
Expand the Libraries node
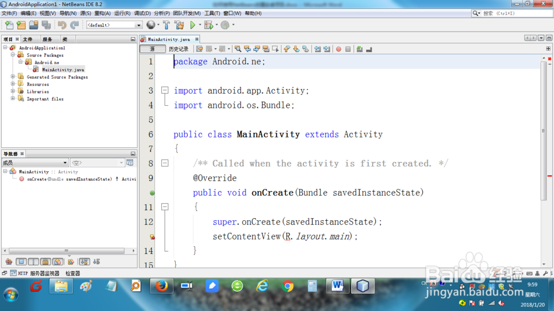(x=13, y=91)
